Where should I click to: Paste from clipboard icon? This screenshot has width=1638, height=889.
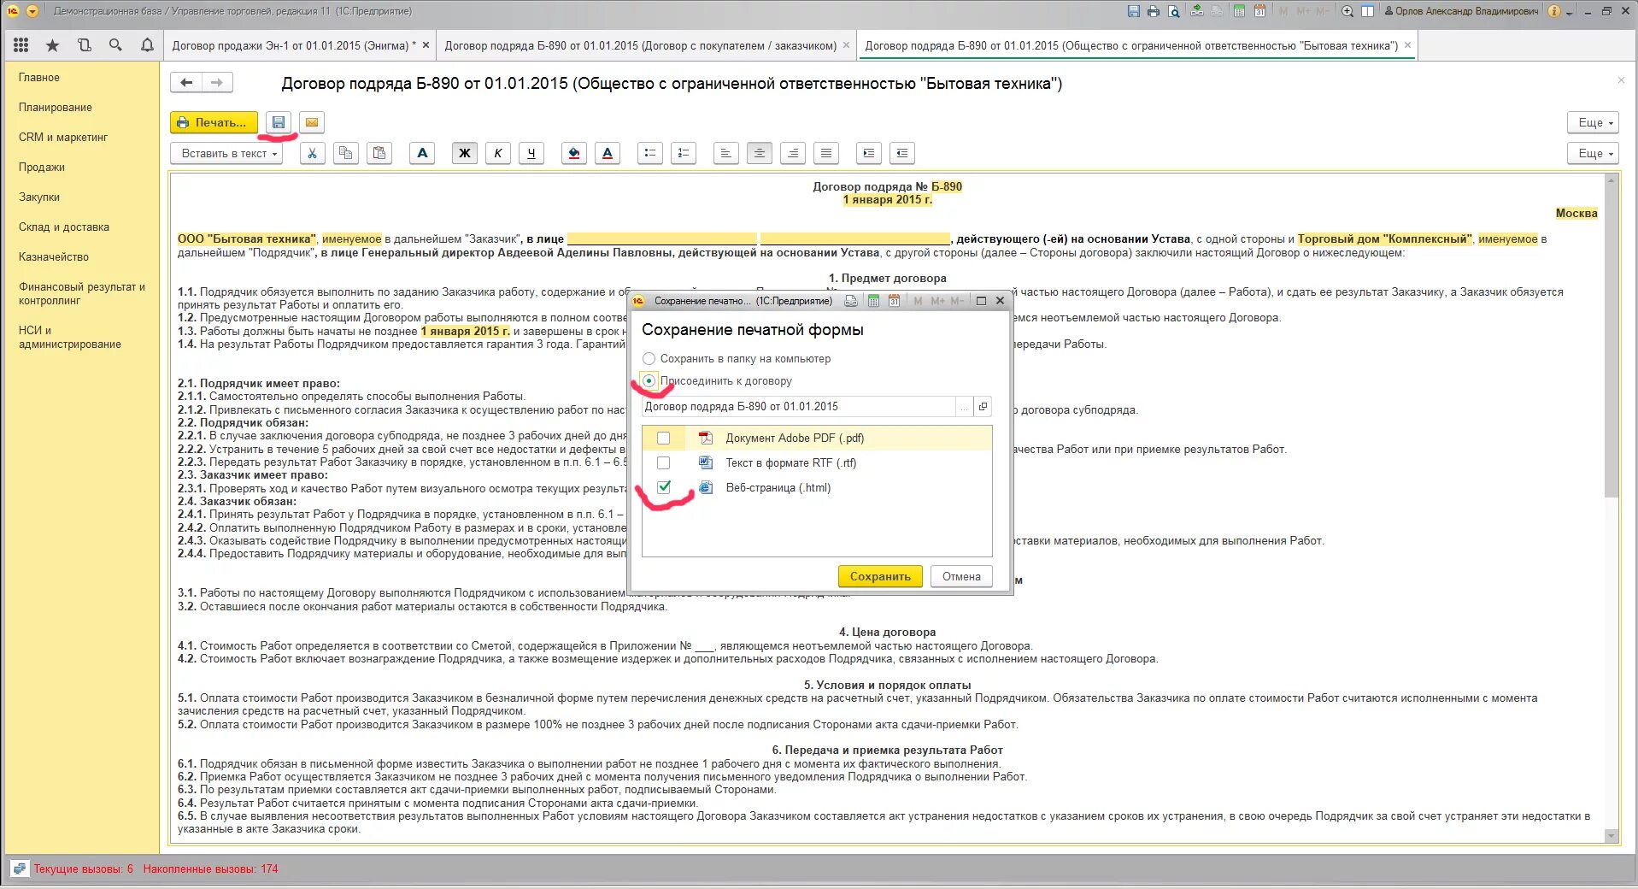coord(379,153)
